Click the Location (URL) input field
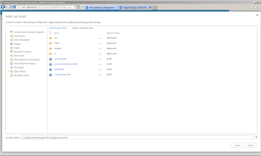 click(x=137, y=138)
